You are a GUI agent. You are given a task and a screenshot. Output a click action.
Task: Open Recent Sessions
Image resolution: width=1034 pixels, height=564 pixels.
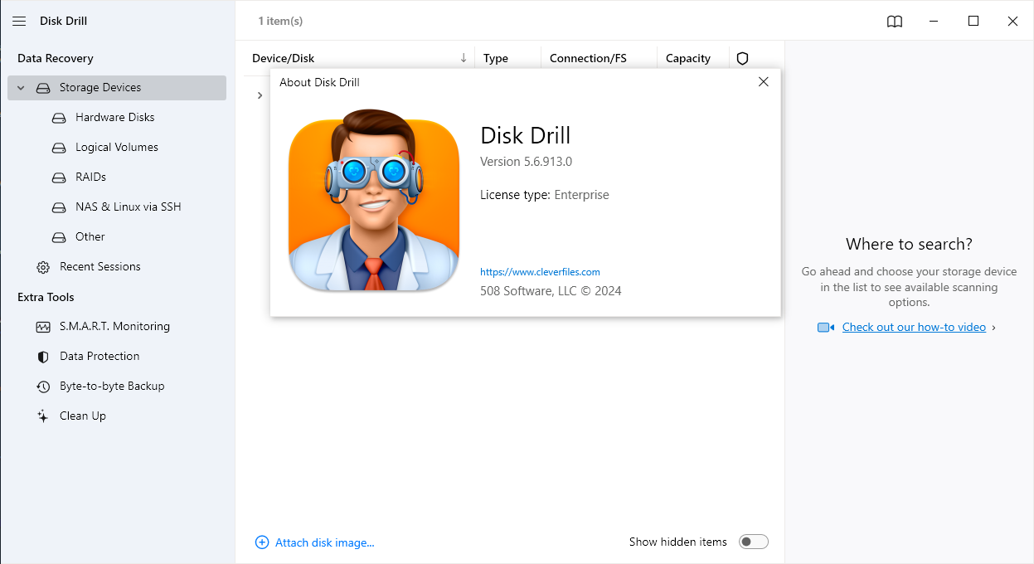pyautogui.click(x=100, y=267)
